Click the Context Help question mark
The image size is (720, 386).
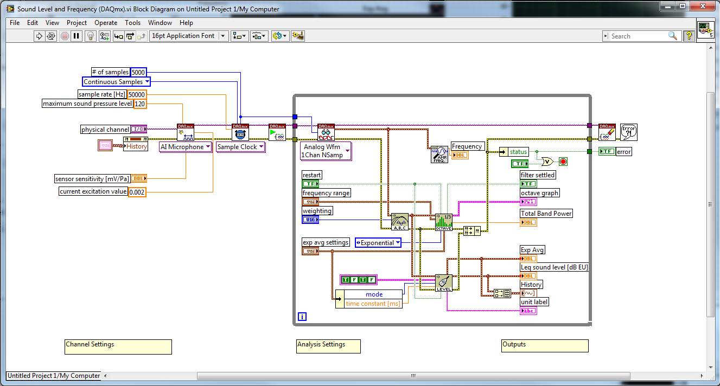pos(689,36)
